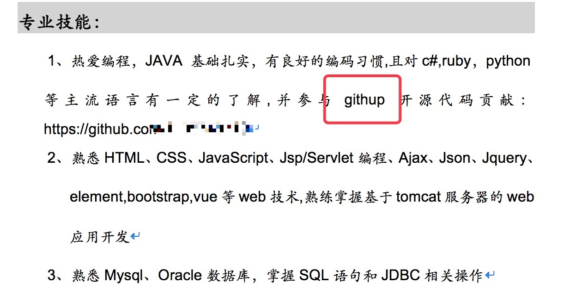Click the text 应用开发
Viewport: 570px width, 295px height.
pos(99,237)
